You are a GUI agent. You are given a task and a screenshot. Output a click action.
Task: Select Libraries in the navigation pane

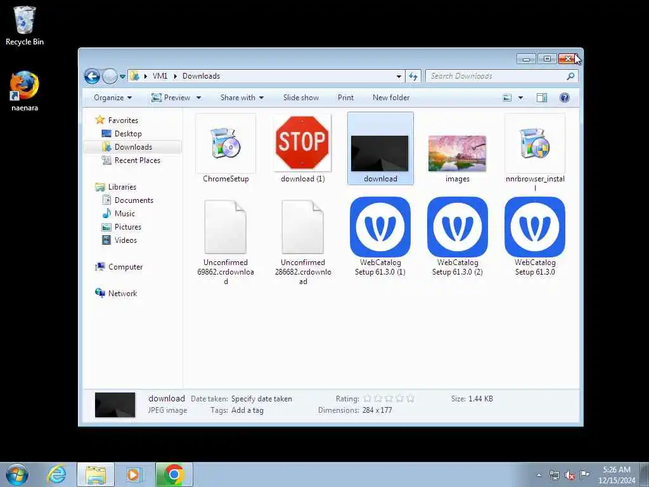click(122, 187)
